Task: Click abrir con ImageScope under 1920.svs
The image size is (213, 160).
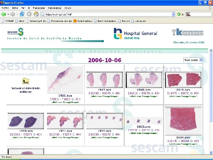Action: (x=26, y=137)
